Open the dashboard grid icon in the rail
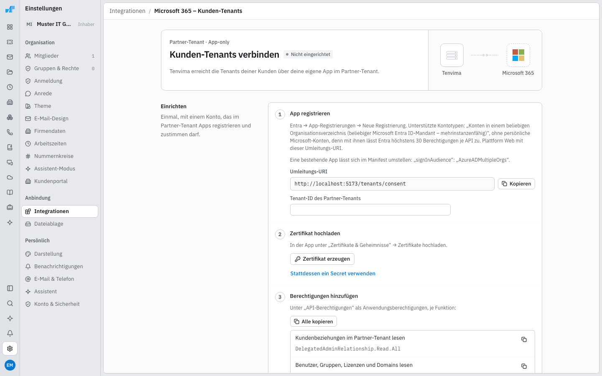The width and height of the screenshot is (602, 376). (x=10, y=27)
